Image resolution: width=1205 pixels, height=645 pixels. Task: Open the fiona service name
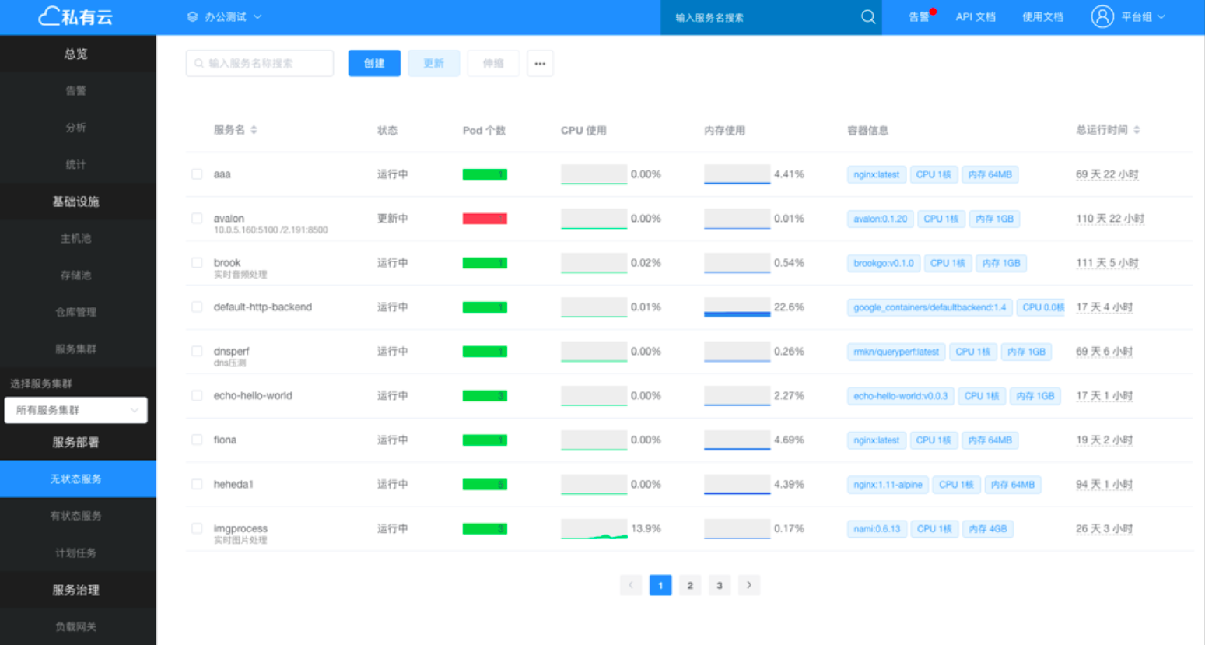coord(225,440)
